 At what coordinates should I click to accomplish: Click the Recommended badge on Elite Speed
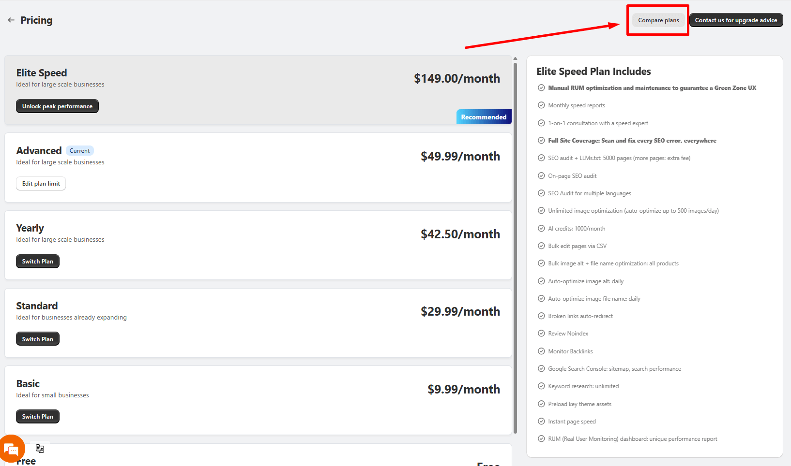[x=484, y=116]
